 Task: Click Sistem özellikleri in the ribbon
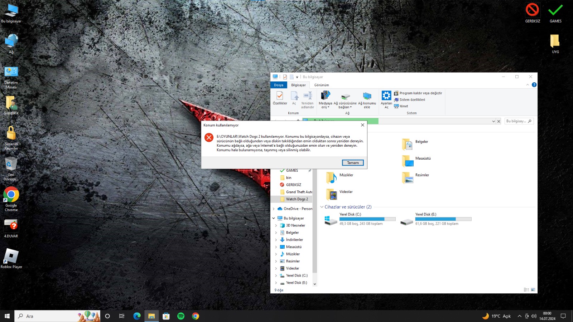[x=409, y=100]
